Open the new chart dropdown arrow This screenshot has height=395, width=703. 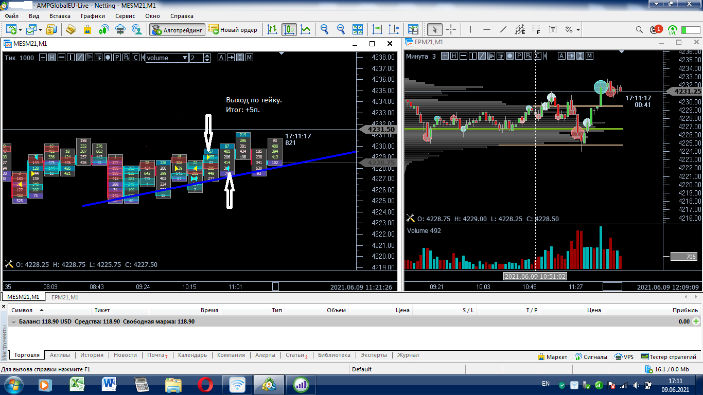tap(20, 30)
